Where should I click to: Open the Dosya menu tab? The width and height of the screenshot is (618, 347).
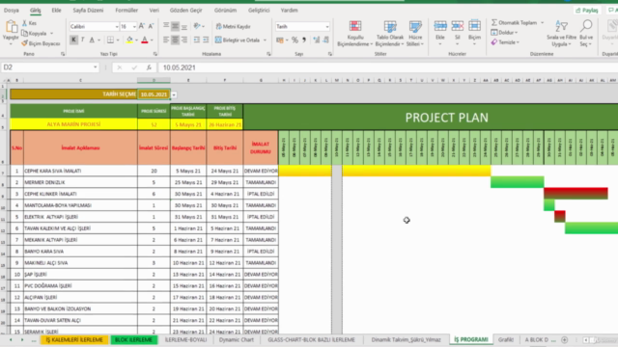12,11
